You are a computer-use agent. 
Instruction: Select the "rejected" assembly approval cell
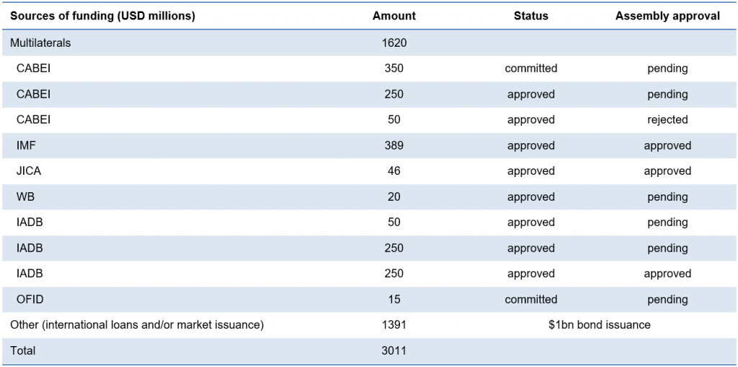coord(667,119)
